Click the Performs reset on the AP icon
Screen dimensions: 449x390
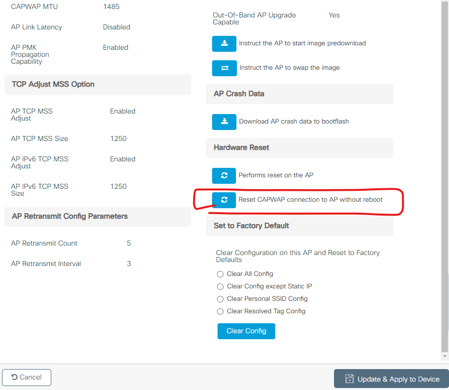tap(224, 175)
